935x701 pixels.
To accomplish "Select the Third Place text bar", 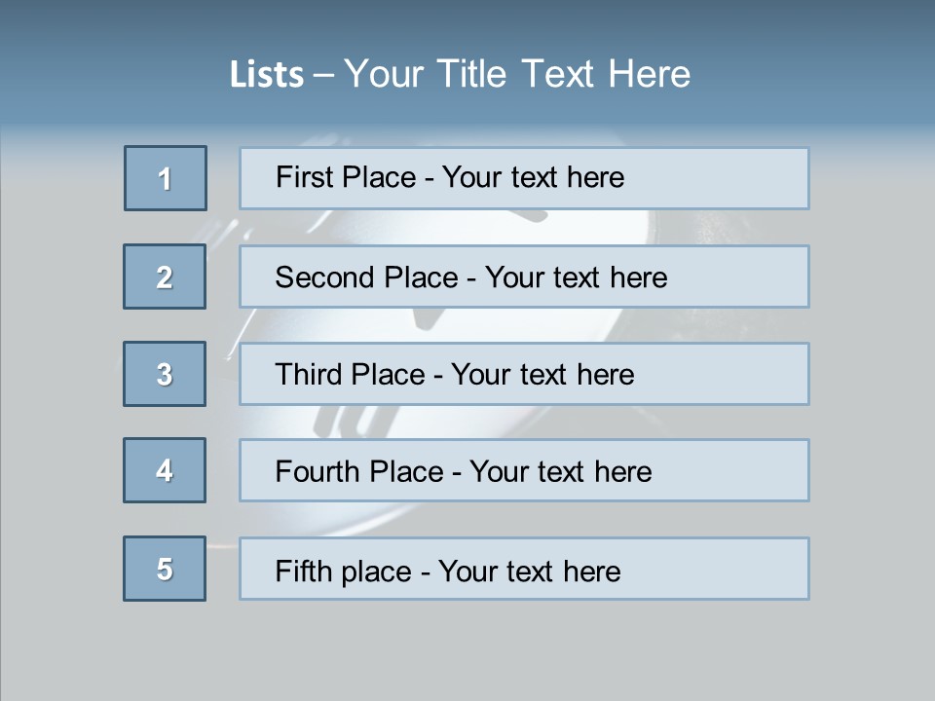I will pos(524,374).
